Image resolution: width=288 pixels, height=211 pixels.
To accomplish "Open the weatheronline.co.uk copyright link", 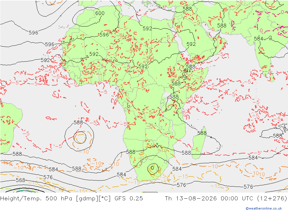I will [264, 208].
